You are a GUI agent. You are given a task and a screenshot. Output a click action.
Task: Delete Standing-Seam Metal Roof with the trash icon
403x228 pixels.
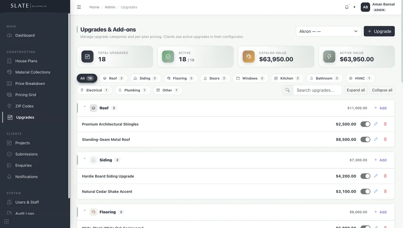pyautogui.click(x=385, y=139)
